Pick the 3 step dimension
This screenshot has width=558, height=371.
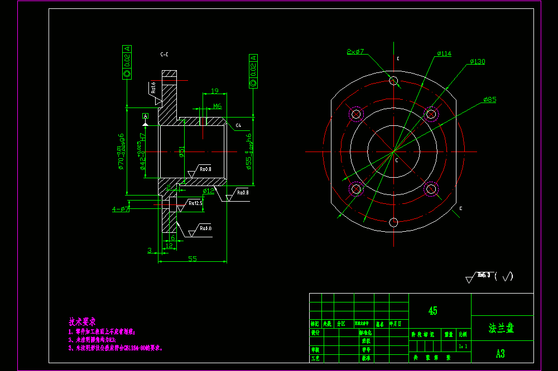tap(150, 251)
